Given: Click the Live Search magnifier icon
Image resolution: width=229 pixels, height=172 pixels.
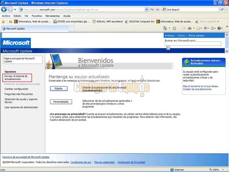Looking at the screenshot, I should pos(222,10).
